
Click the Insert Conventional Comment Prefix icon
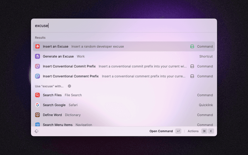coord(38,76)
